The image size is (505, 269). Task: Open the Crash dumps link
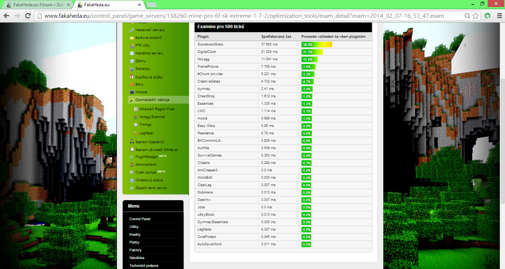click(x=146, y=172)
